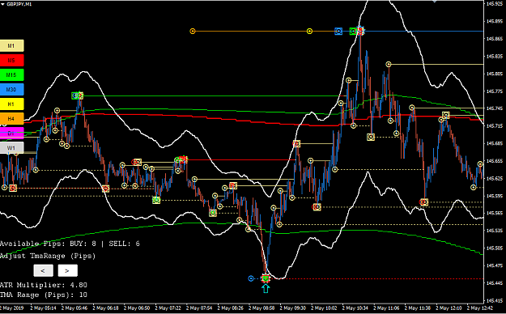Click the green square marker at lowest price
The width and height of the screenshot is (506, 314).
pyautogui.click(x=266, y=278)
